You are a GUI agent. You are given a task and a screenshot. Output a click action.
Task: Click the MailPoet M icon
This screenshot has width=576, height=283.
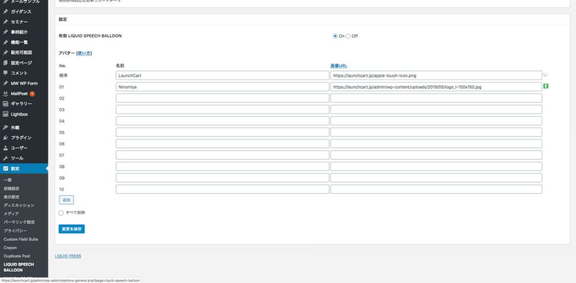point(5,93)
